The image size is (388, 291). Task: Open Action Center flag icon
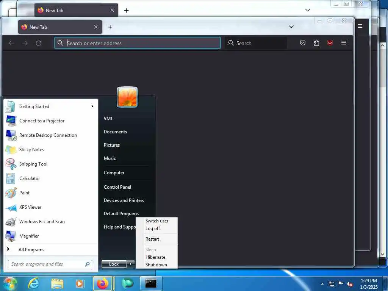341,284
